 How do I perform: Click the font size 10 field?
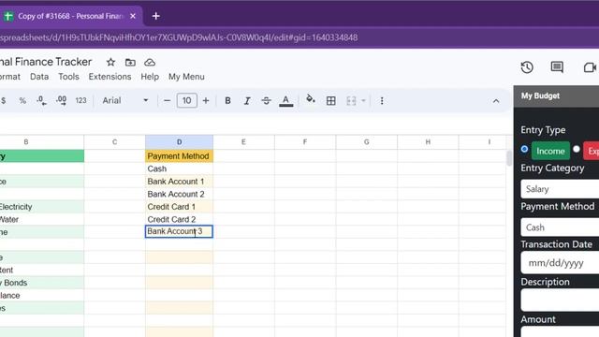click(187, 100)
